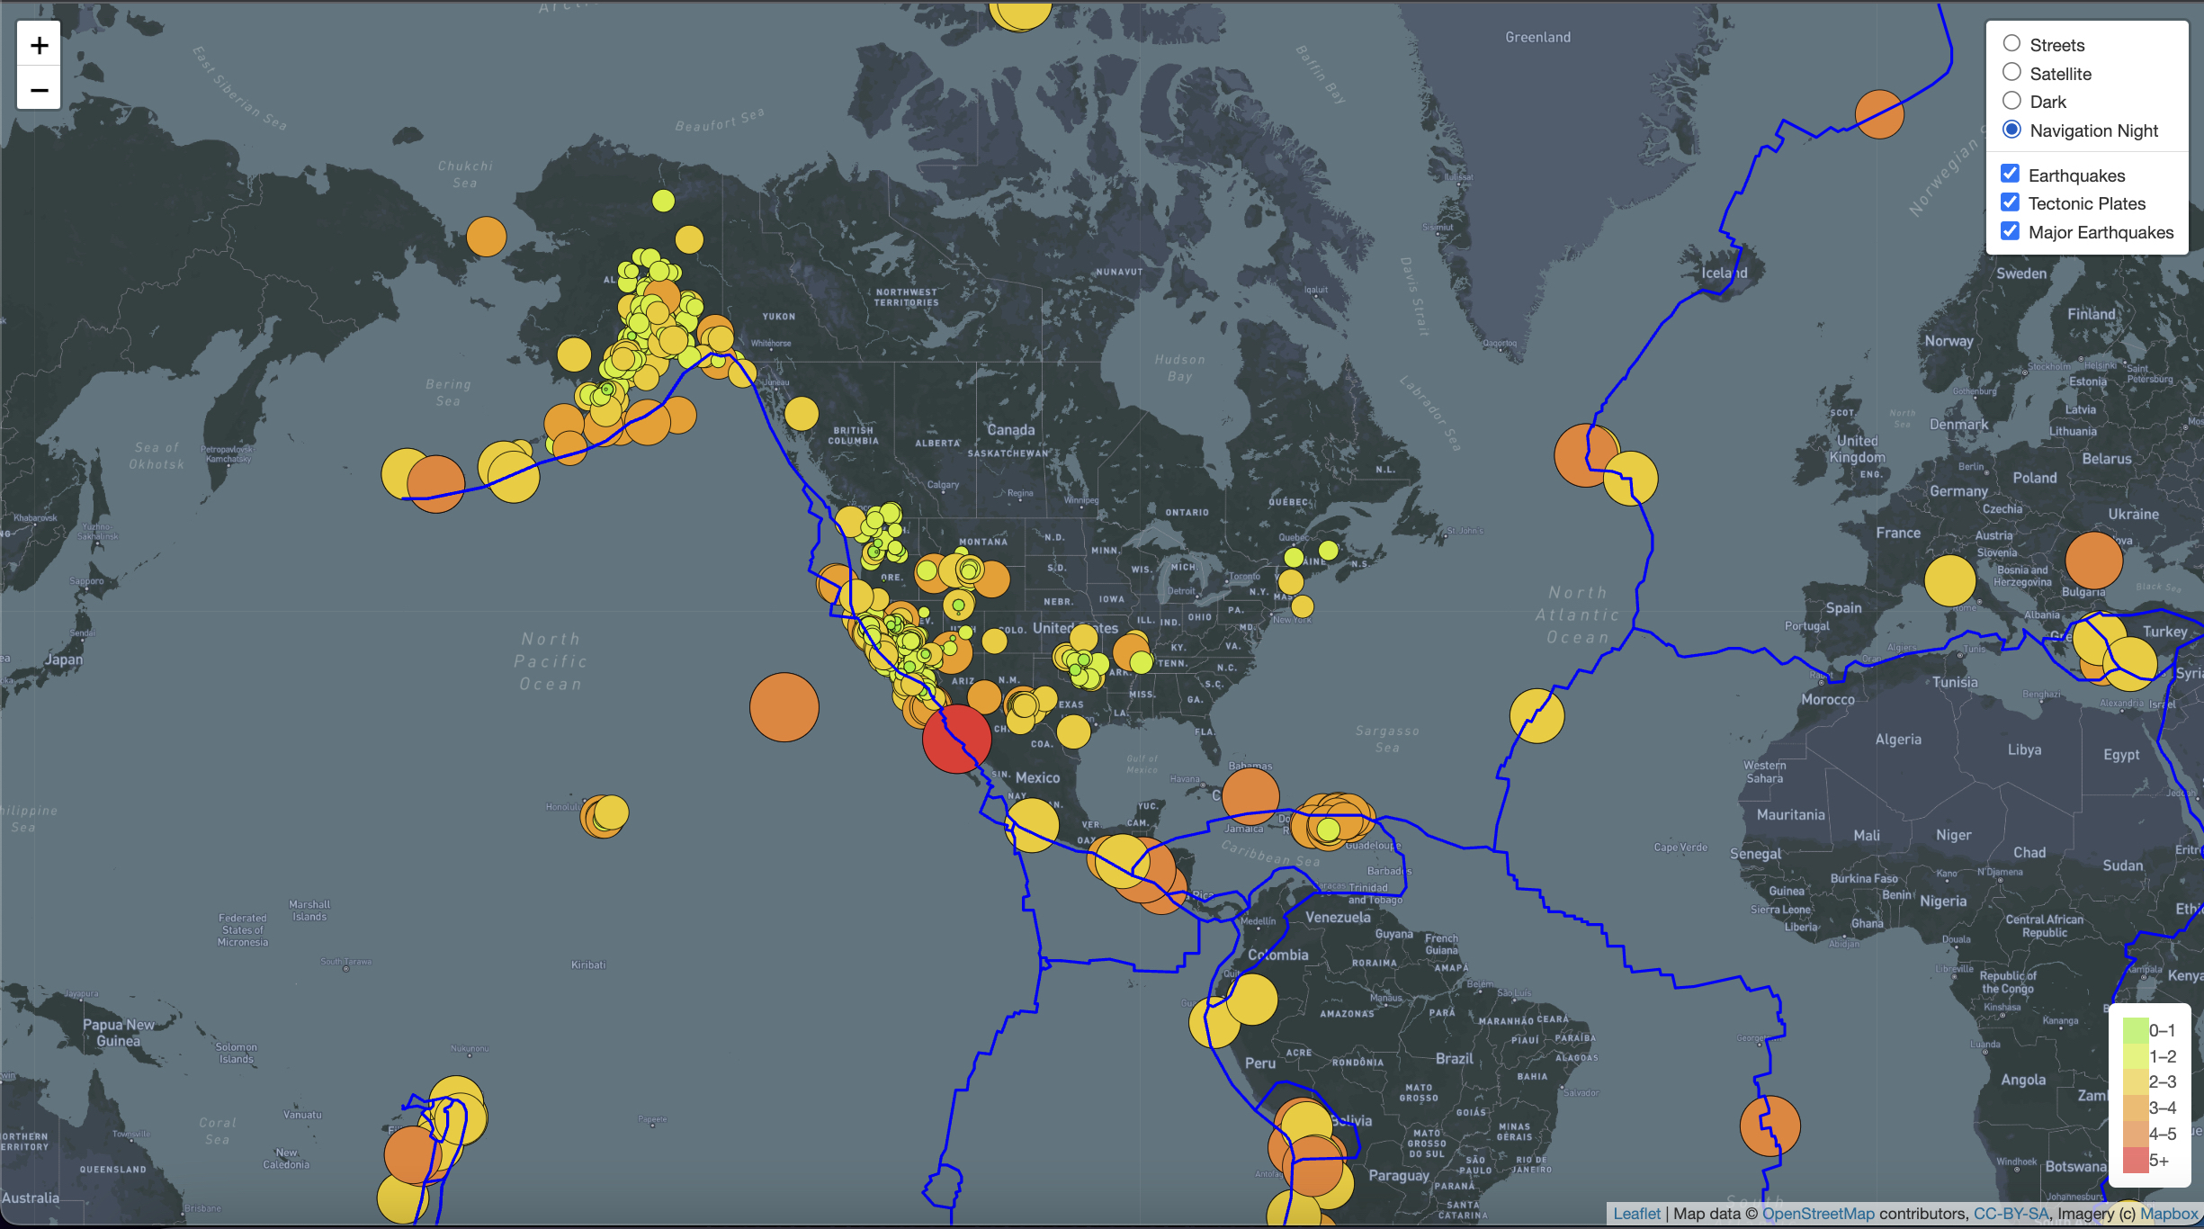Disable the Tectonic Plates overlay
Viewport: 2204px width, 1229px height.
2011,202
